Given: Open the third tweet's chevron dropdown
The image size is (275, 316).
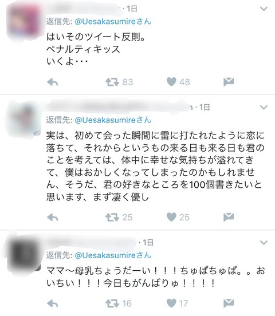Looking at the screenshot, I should point(264,243).
